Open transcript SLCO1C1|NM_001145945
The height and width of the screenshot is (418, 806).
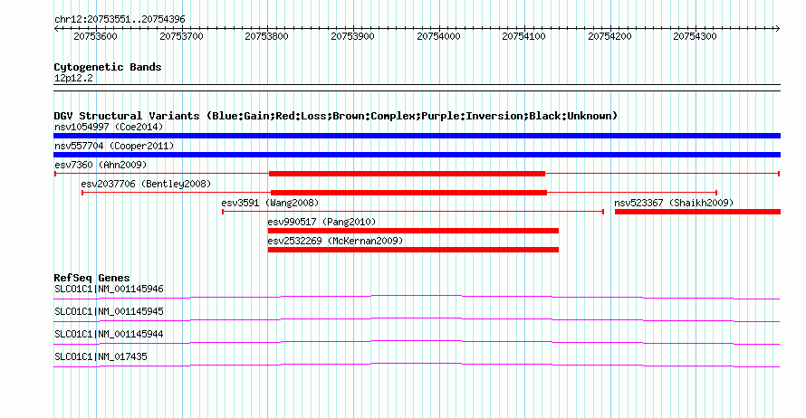pyautogui.click(x=109, y=312)
